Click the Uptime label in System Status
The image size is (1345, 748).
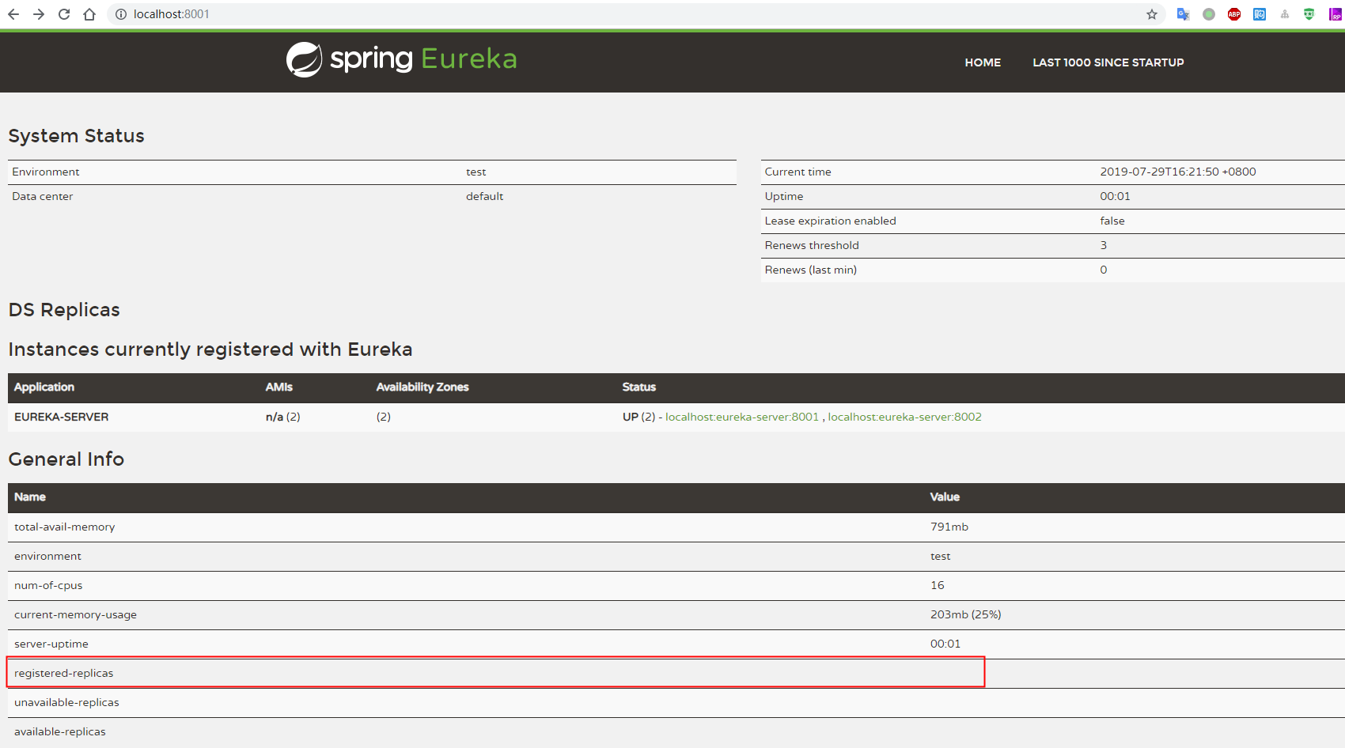[x=783, y=196]
